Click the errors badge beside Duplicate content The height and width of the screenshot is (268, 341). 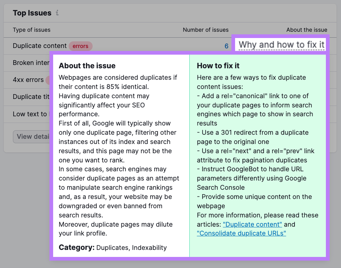(81, 46)
